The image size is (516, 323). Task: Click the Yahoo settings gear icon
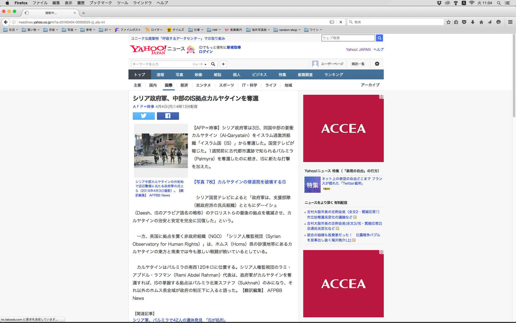[x=377, y=64]
